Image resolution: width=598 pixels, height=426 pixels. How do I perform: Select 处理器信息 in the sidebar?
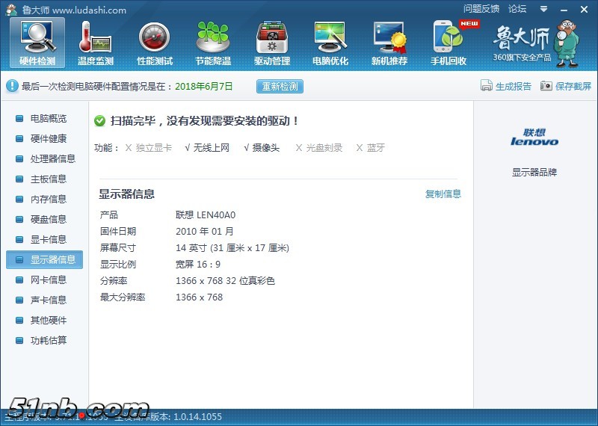52,159
